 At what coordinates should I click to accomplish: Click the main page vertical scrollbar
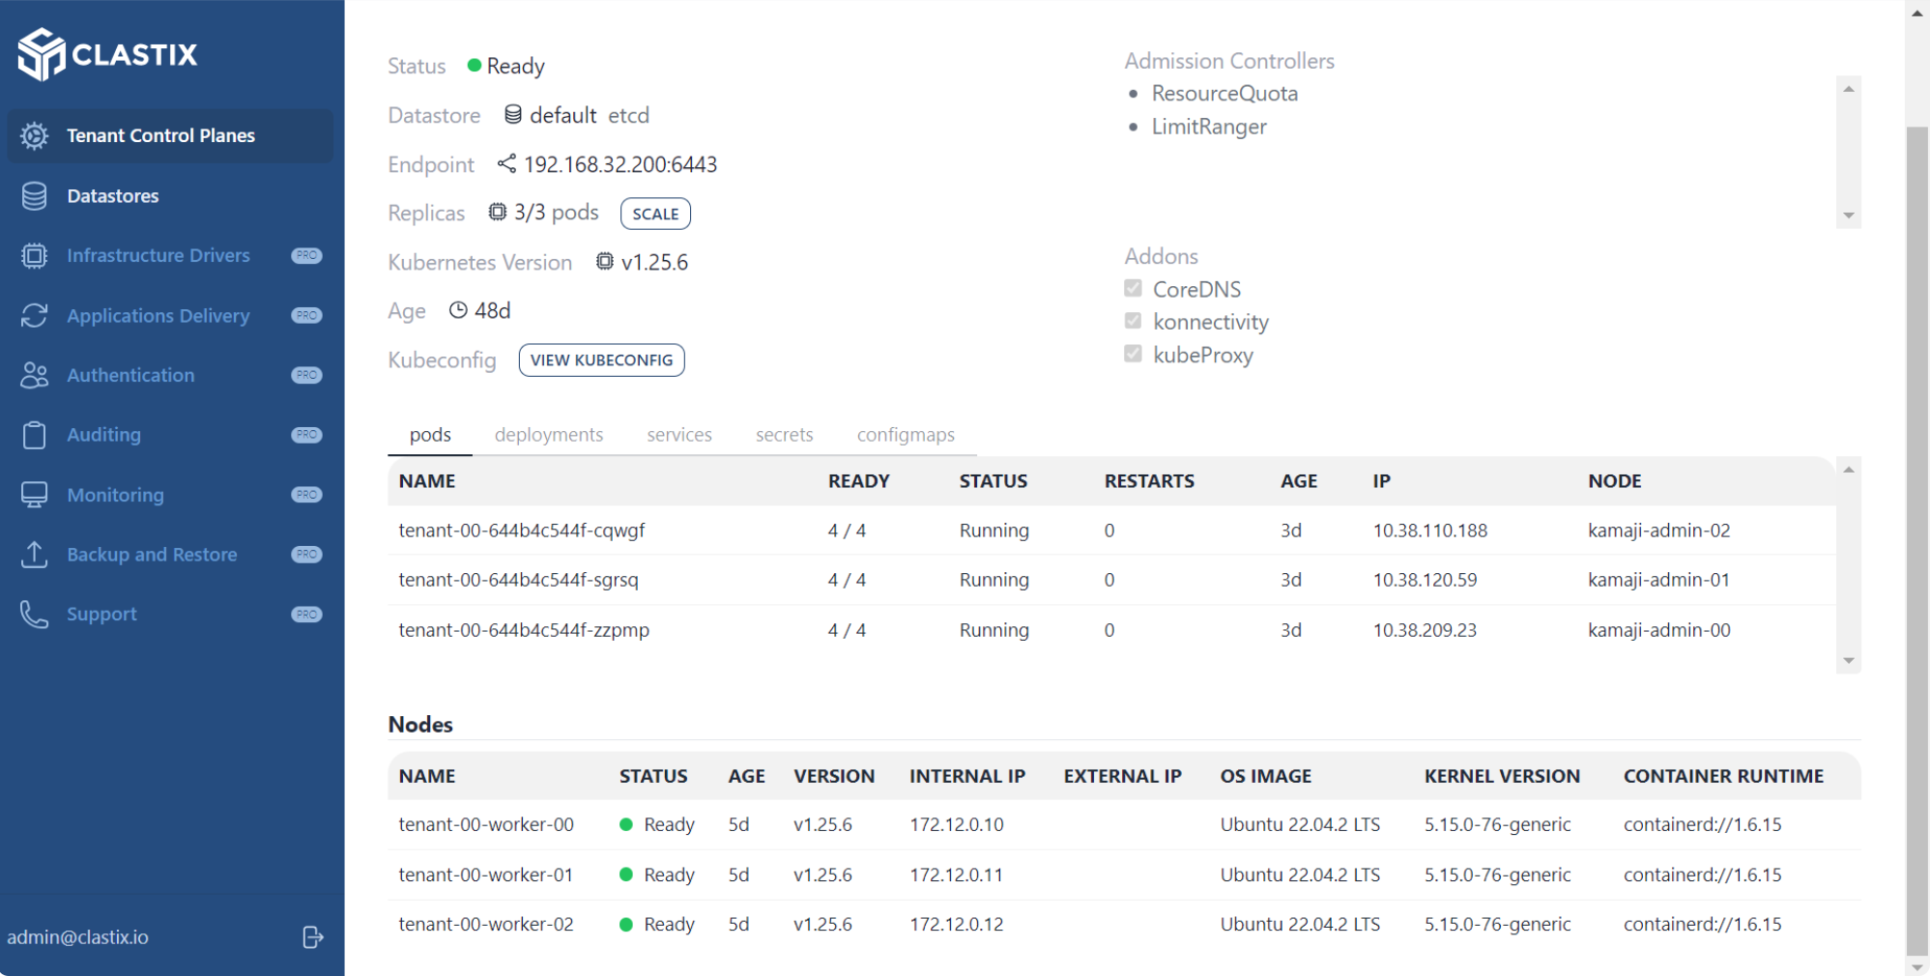(1916, 541)
